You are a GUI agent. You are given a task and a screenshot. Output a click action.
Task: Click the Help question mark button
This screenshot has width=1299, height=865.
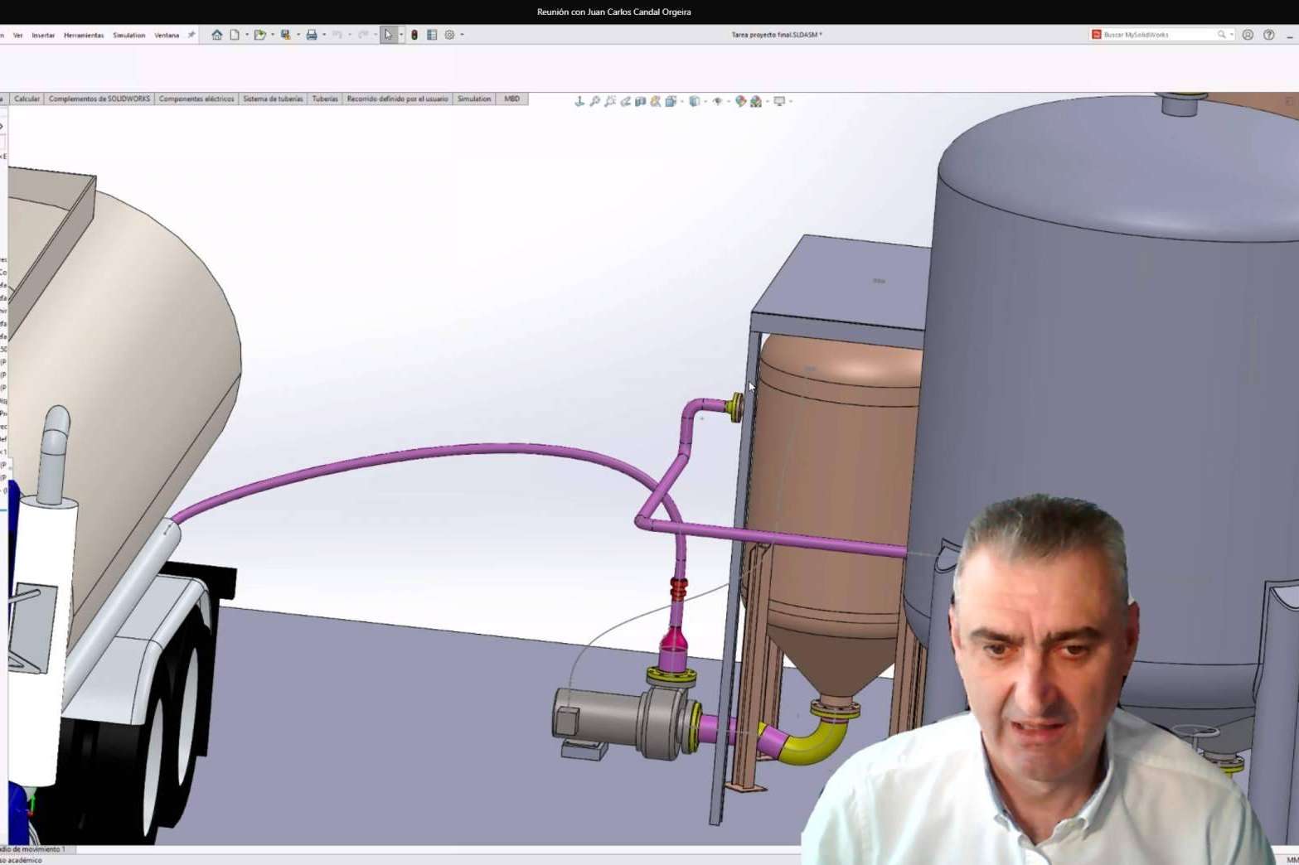[x=1268, y=35]
